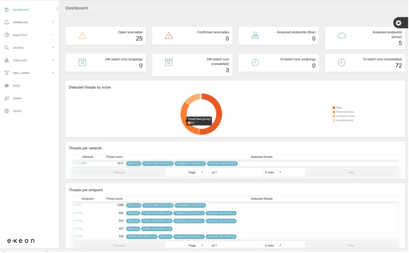This screenshot has height=253, width=409.
Task: Click page number field in Threats per endpoint
Action: pyautogui.click(x=204, y=245)
